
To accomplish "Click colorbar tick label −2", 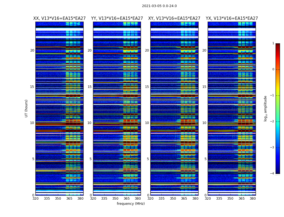I will tap(272, 122).
